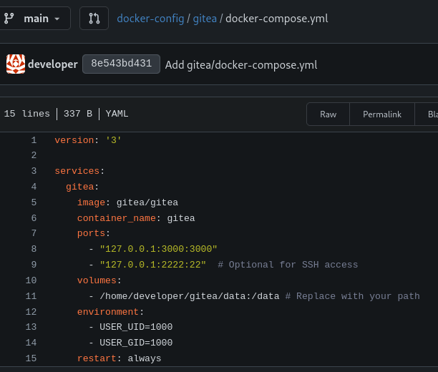The image size is (438, 372).
Task: Click the 'Optional for SSH access' comment
Action: click(288, 265)
